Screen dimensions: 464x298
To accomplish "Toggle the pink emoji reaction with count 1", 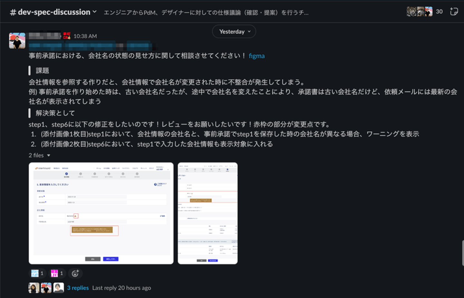I will click(57, 273).
